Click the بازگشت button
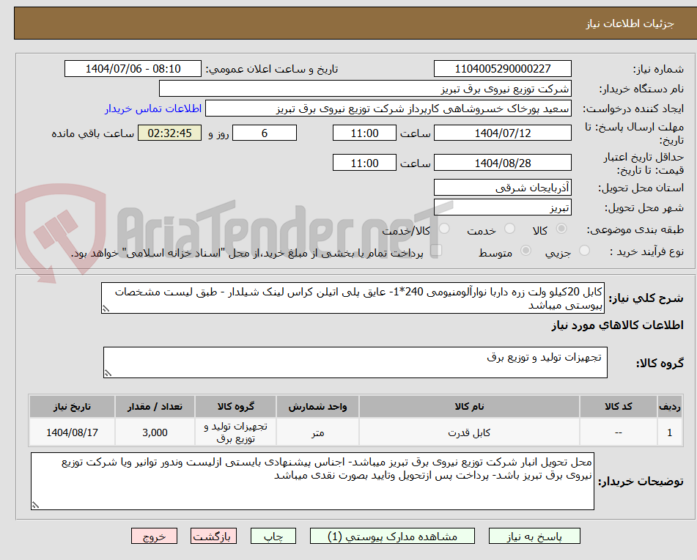Image resolution: width=697 pixels, height=560 pixels. [x=213, y=536]
